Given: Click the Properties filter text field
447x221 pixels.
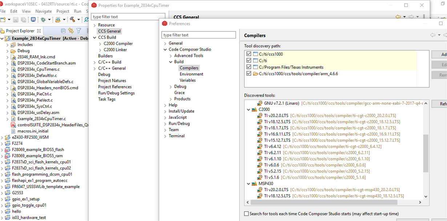Looking at the screenshot, I should coord(128,17).
